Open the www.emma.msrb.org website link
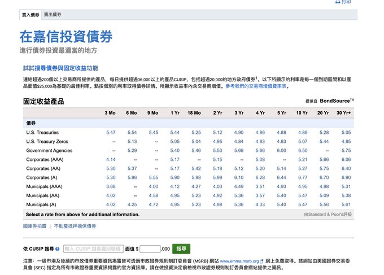This screenshot has height=275, width=384. click(238, 261)
